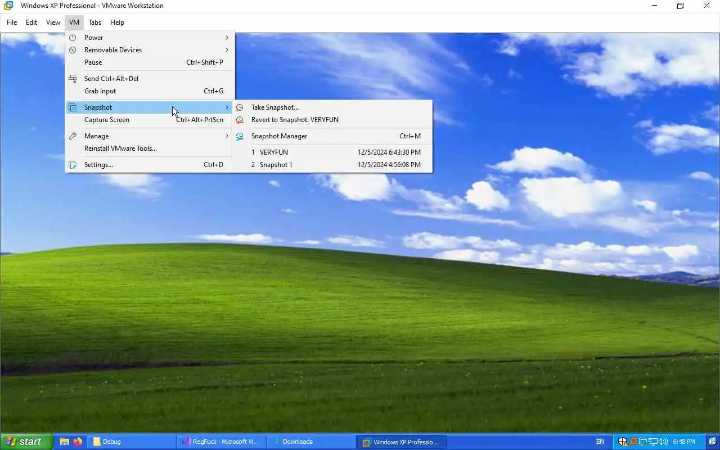Screen dimensions: 720x450
Task: Open the security shield tray icon
Action: 623,442
